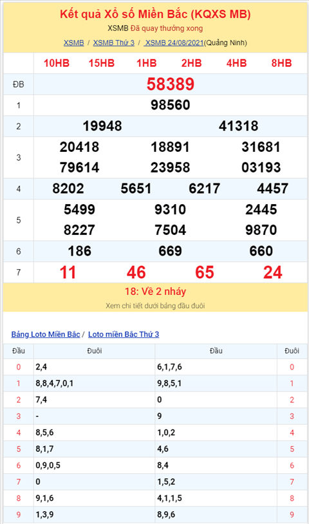This screenshot has height=524, width=309.
Task: Click fourth prize number 6217
Action: [x=205, y=189]
